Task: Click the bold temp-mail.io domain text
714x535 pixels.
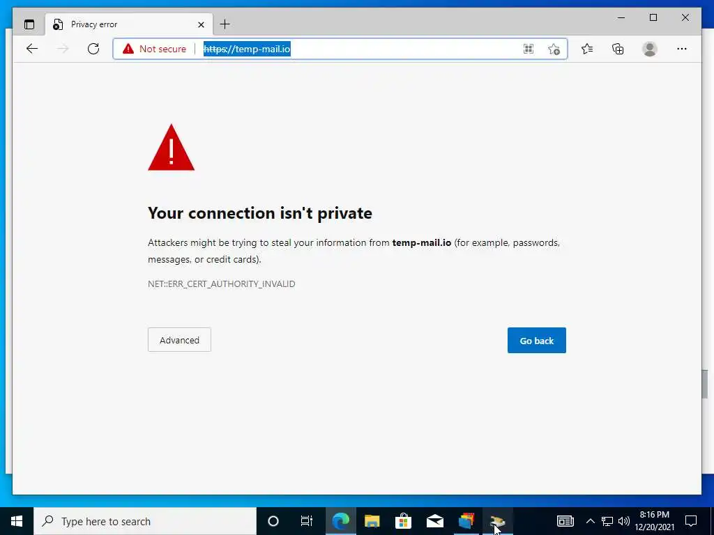Action: coord(422,242)
